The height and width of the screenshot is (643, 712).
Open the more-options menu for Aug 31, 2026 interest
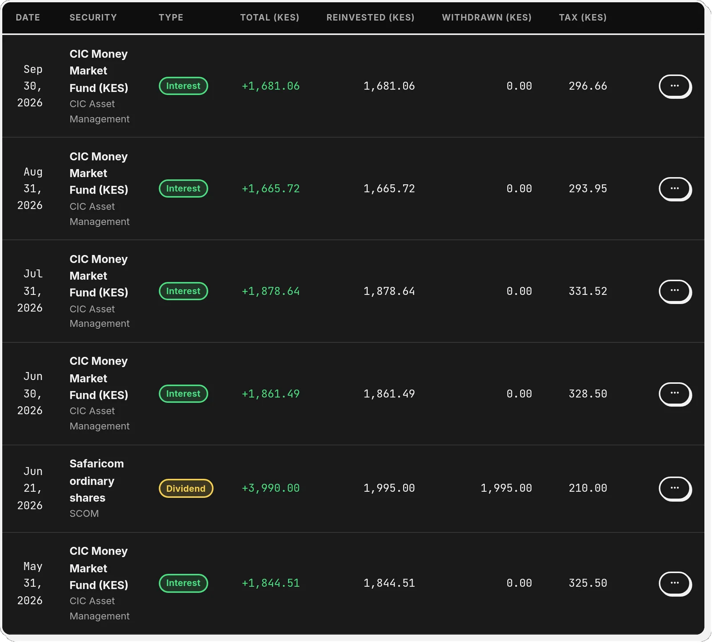(x=675, y=189)
